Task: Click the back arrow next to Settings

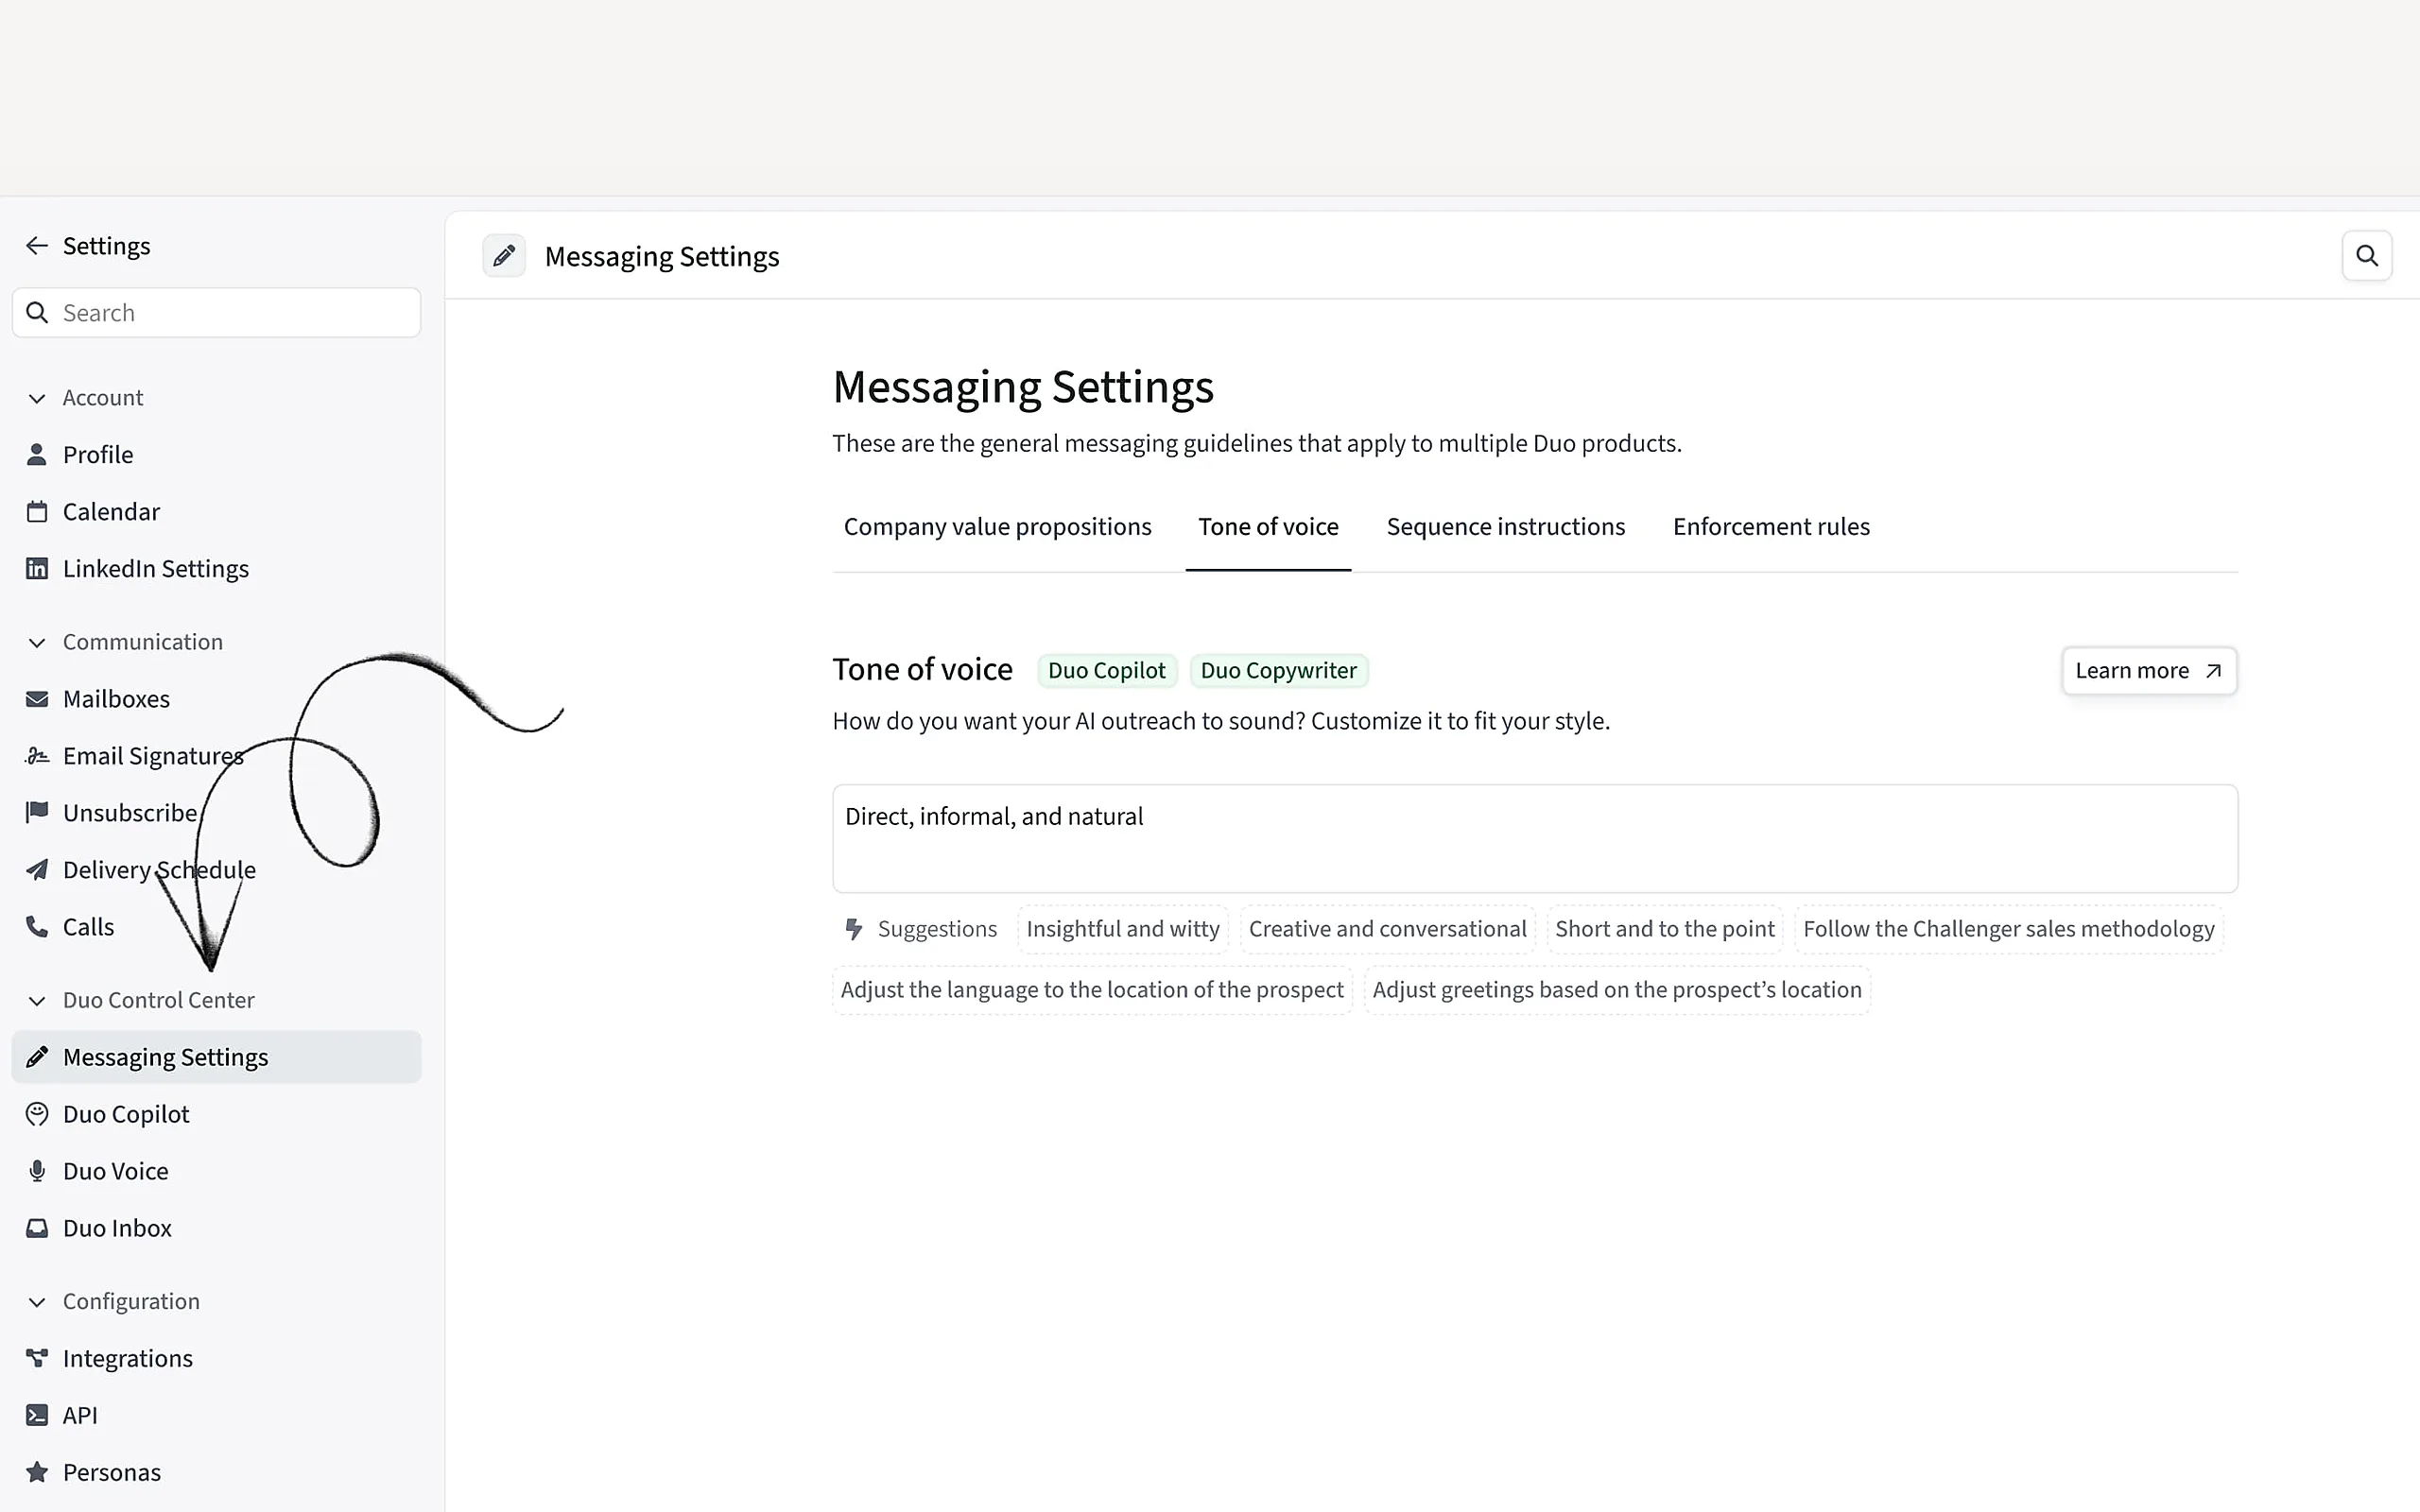Action: [37, 246]
